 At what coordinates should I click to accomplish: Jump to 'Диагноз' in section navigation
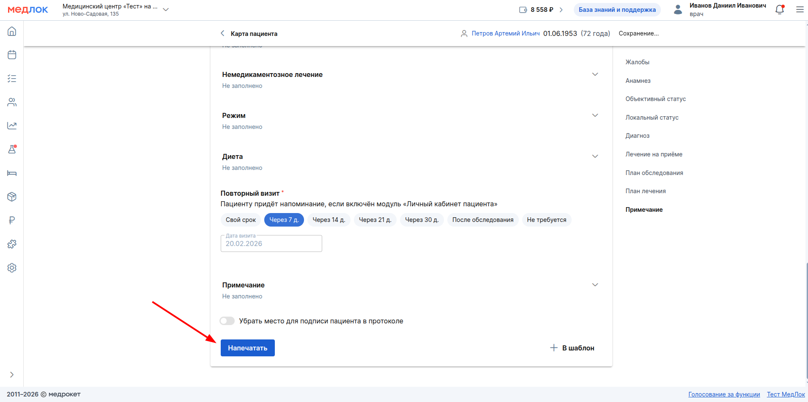[x=637, y=136]
